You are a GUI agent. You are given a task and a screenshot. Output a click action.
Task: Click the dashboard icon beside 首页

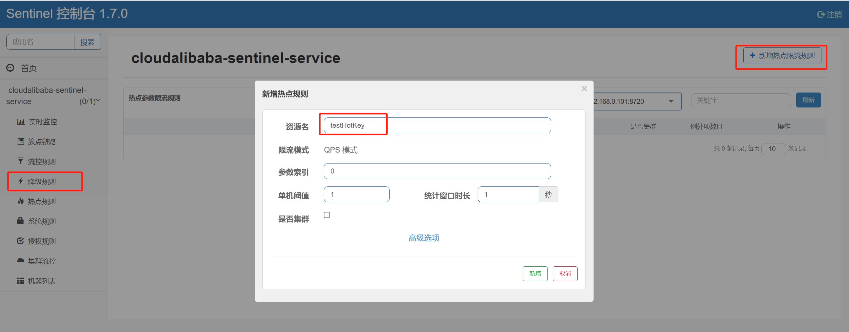pos(10,68)
